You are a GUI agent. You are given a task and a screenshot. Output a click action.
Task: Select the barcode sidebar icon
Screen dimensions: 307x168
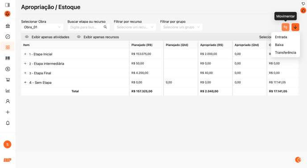pos(8,58)
